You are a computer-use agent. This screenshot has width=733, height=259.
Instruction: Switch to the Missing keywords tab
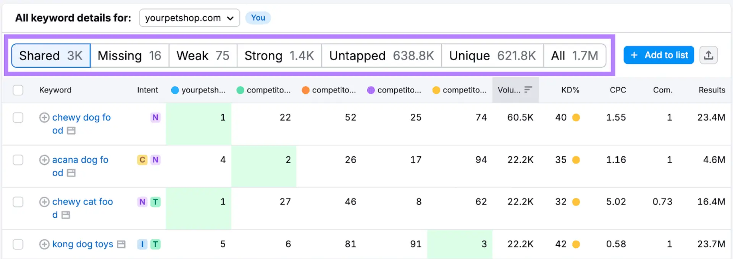pos(129,55)
